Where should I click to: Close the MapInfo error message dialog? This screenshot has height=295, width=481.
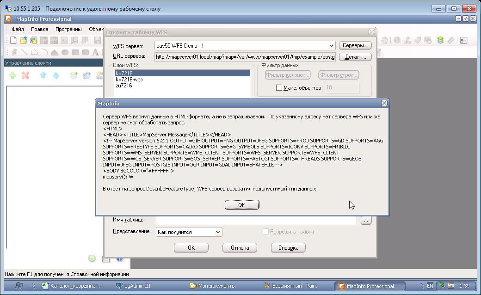pyautogui.click(x=384, y=103)
